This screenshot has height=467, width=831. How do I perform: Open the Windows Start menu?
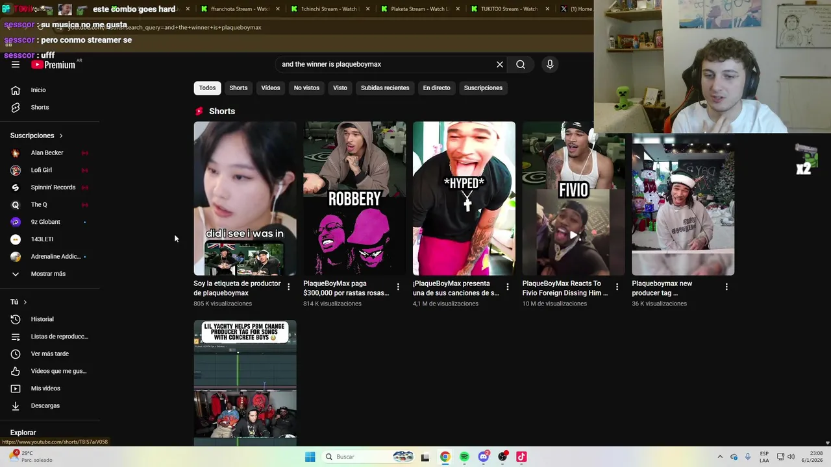click(310, 457)
